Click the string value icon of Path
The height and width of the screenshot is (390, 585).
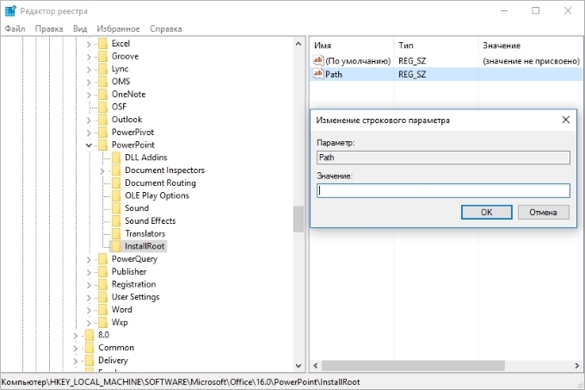(x=318, y=74)
